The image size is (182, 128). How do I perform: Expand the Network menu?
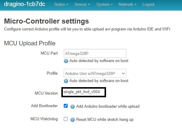click(x=127, y=4)
